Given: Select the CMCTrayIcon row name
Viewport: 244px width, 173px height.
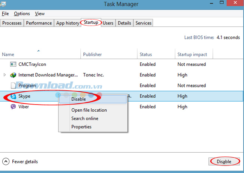Looking at the screenshot, I should point(32,64).
